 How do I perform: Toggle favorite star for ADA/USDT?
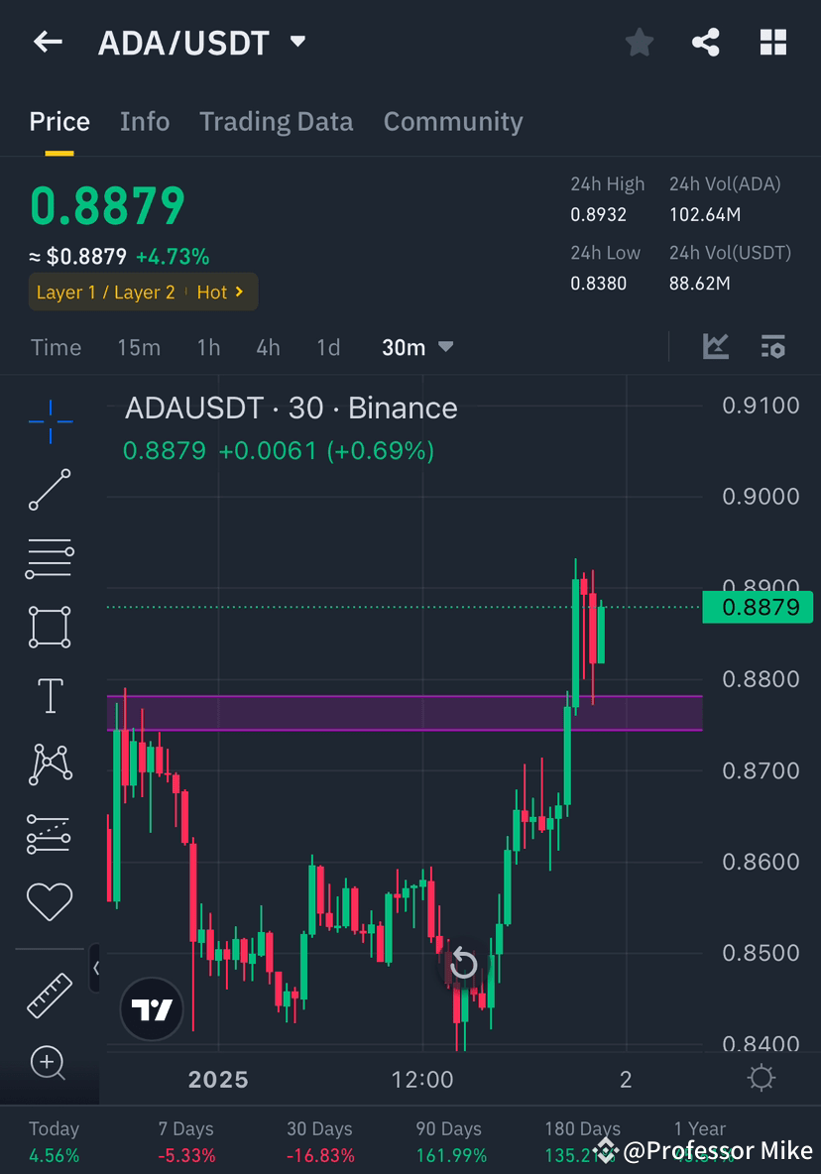tap(639, 42)
